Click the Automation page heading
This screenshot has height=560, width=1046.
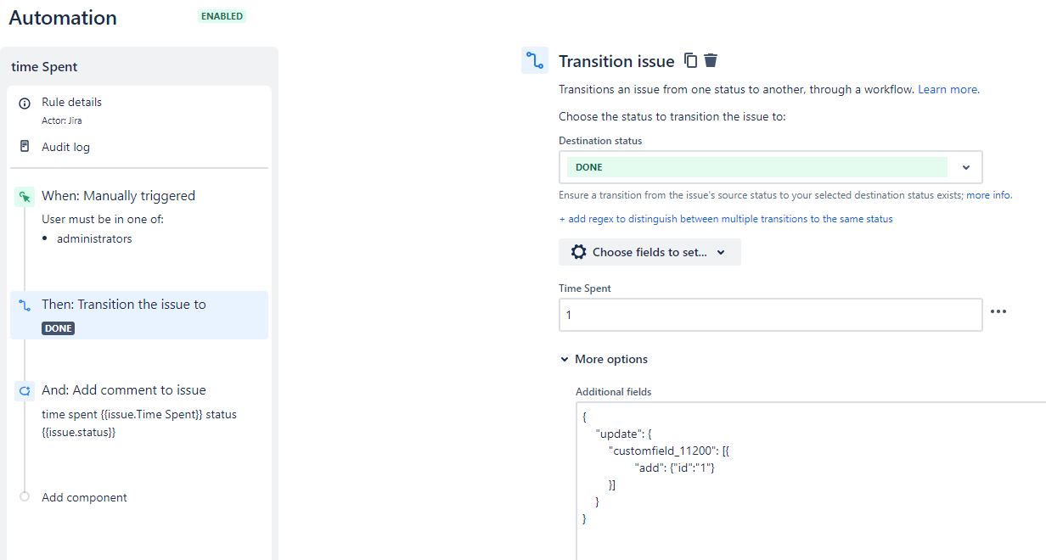[x=63, y=18]
